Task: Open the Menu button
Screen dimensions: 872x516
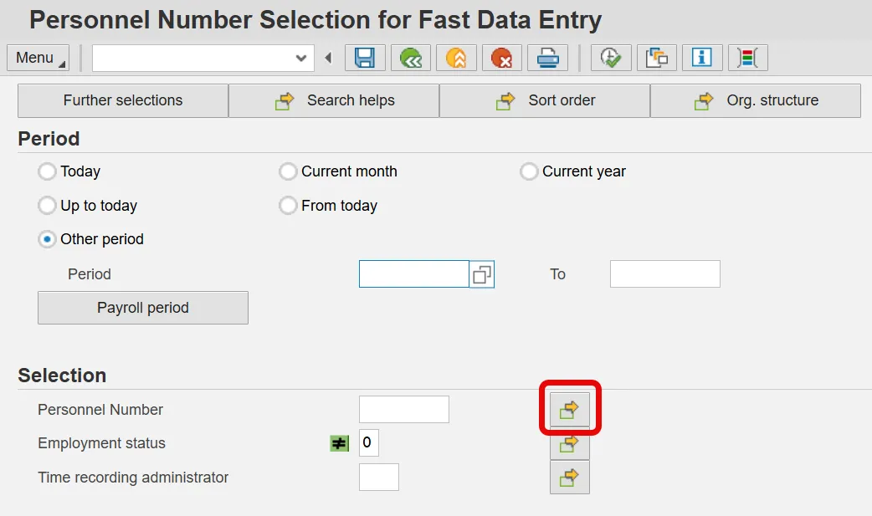Action: point(38,58)
